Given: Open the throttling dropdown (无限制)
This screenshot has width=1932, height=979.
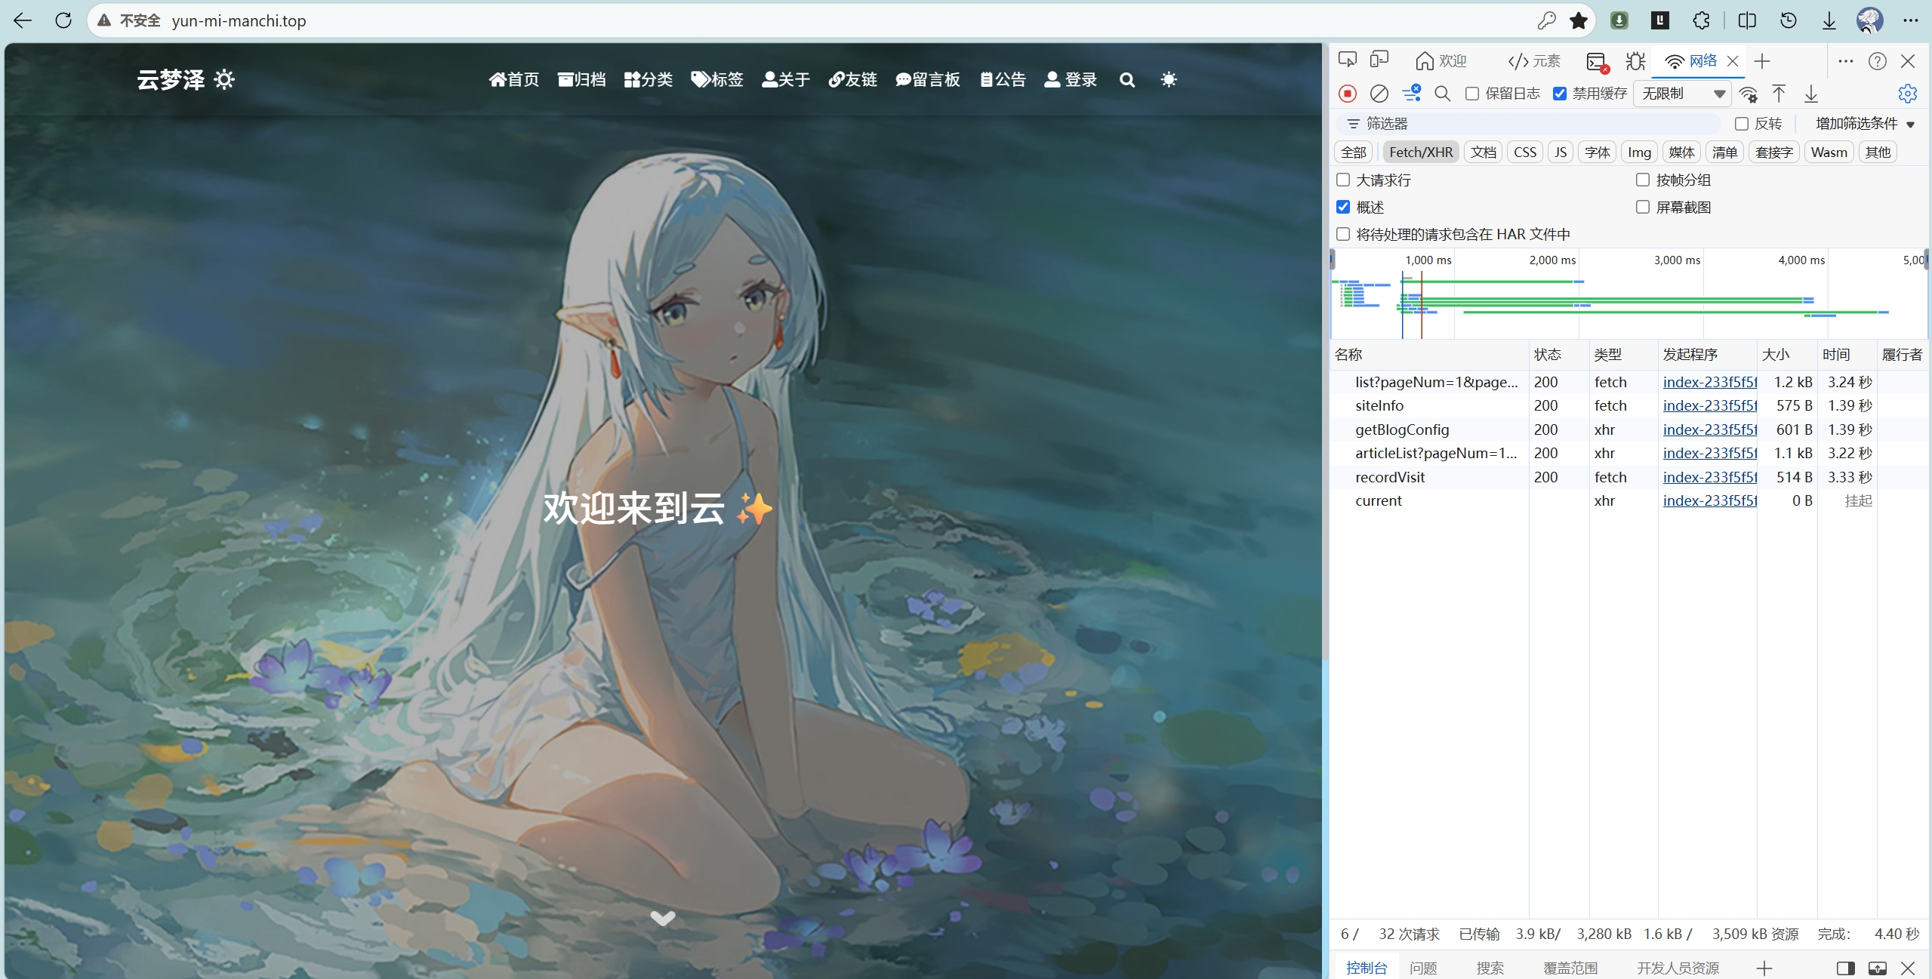Looking at the screenshot, I should 1683,94.
